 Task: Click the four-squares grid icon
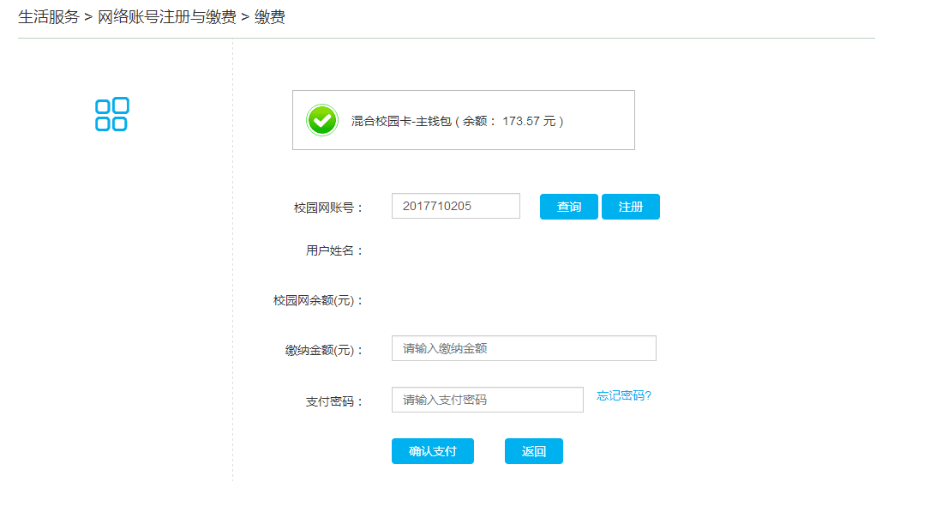coord(111,114)
